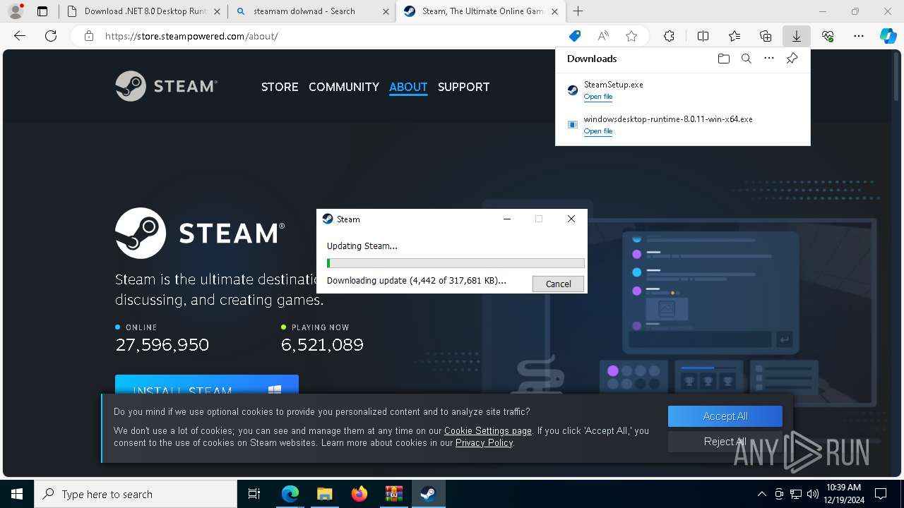
Task: Minimize the Steam updater dialog
Action: point(506,219)
